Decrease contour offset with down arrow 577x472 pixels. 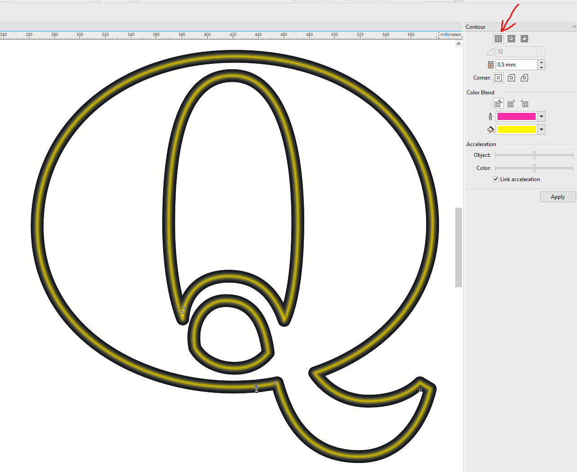[541, 67]
